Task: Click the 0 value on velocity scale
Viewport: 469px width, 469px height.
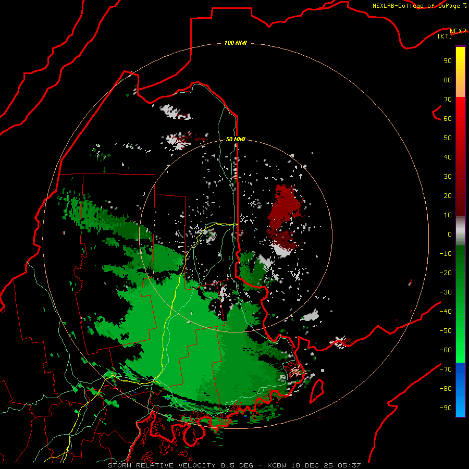Action: coord(450,234)
